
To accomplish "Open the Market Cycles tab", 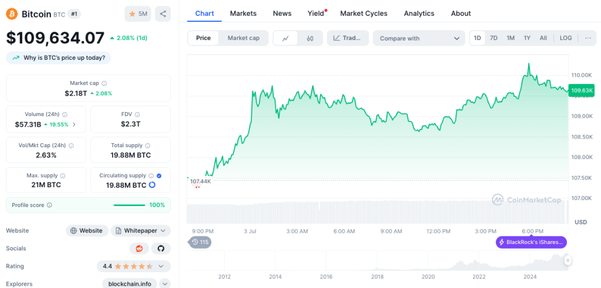I will [364, 13].
